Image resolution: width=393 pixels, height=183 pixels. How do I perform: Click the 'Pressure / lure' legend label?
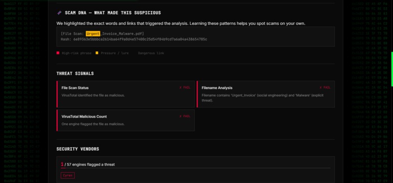pyautogui.click(x=115, y=53)
